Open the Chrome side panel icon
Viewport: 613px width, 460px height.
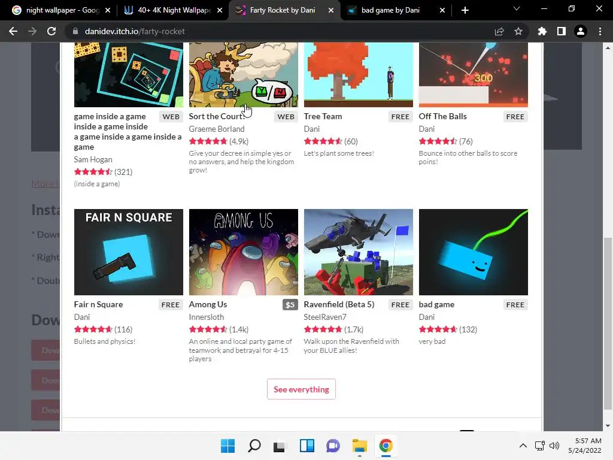pyautogui.click(x=562, y=31)
